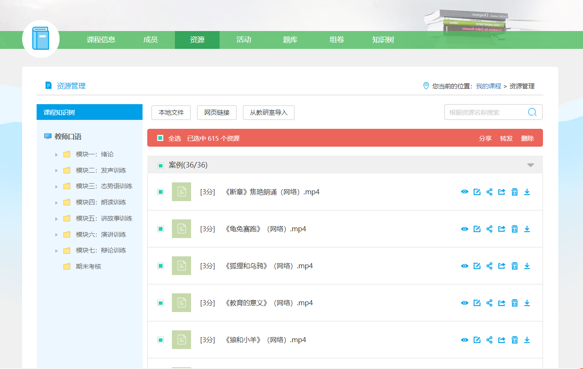The image size is (583, 369).
Task: Toggle the 案例(36/36) group checkbox
Action: (x=160, y=165)
